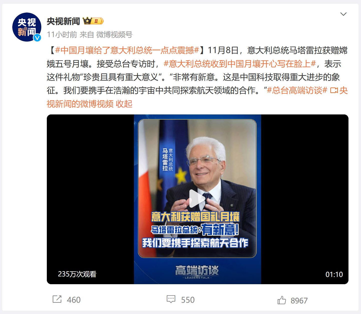Viewport: 361px width, 314px height.
Task: Open the 微博视频号 source link
Action: click(114, 35)
